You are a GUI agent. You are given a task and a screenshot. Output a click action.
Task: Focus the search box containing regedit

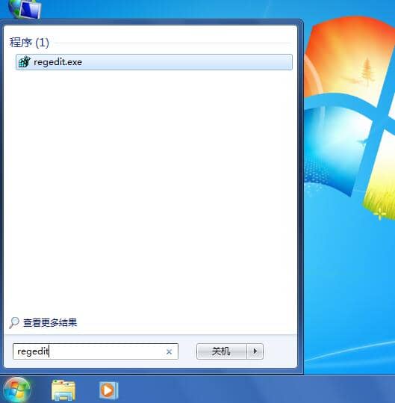pos(96,351)
